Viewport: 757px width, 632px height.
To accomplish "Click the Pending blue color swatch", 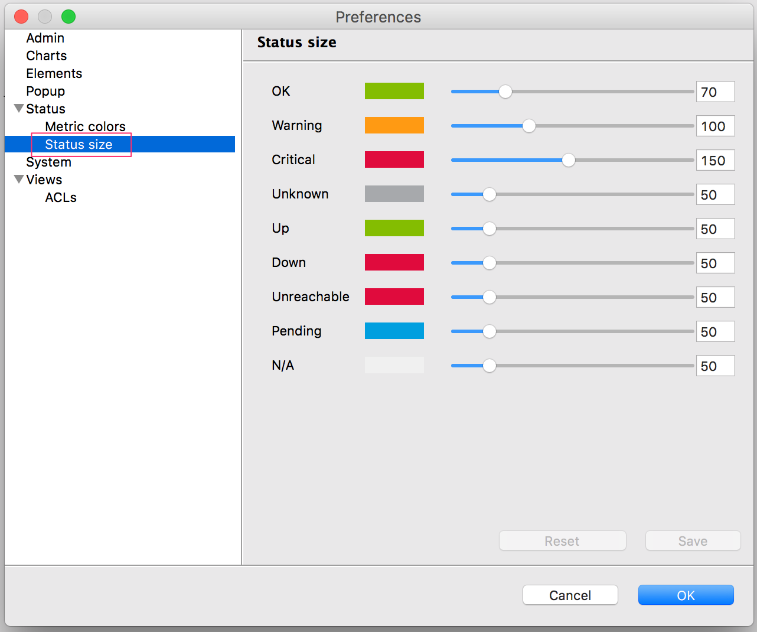I will (394, 331).
